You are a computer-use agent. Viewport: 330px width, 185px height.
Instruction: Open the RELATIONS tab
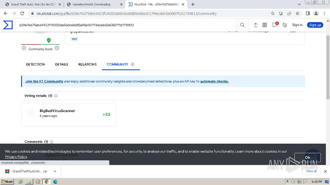[x=87, y=64]
